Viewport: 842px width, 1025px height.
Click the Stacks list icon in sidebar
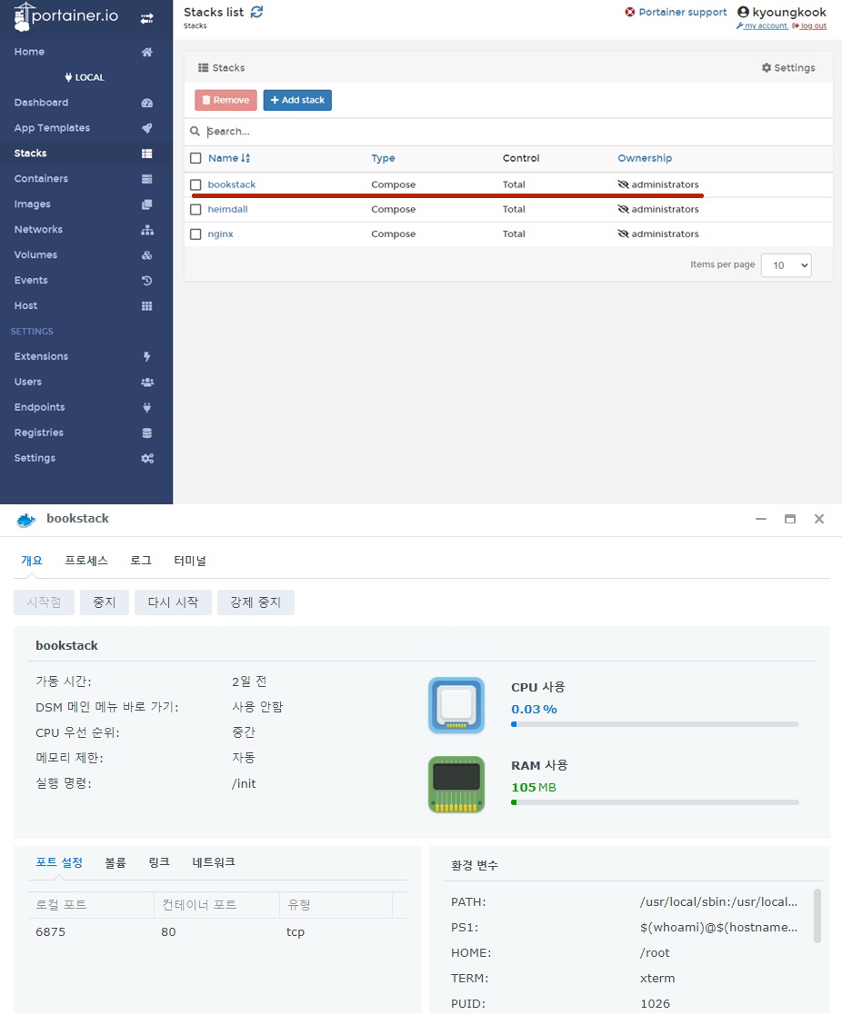147,154
